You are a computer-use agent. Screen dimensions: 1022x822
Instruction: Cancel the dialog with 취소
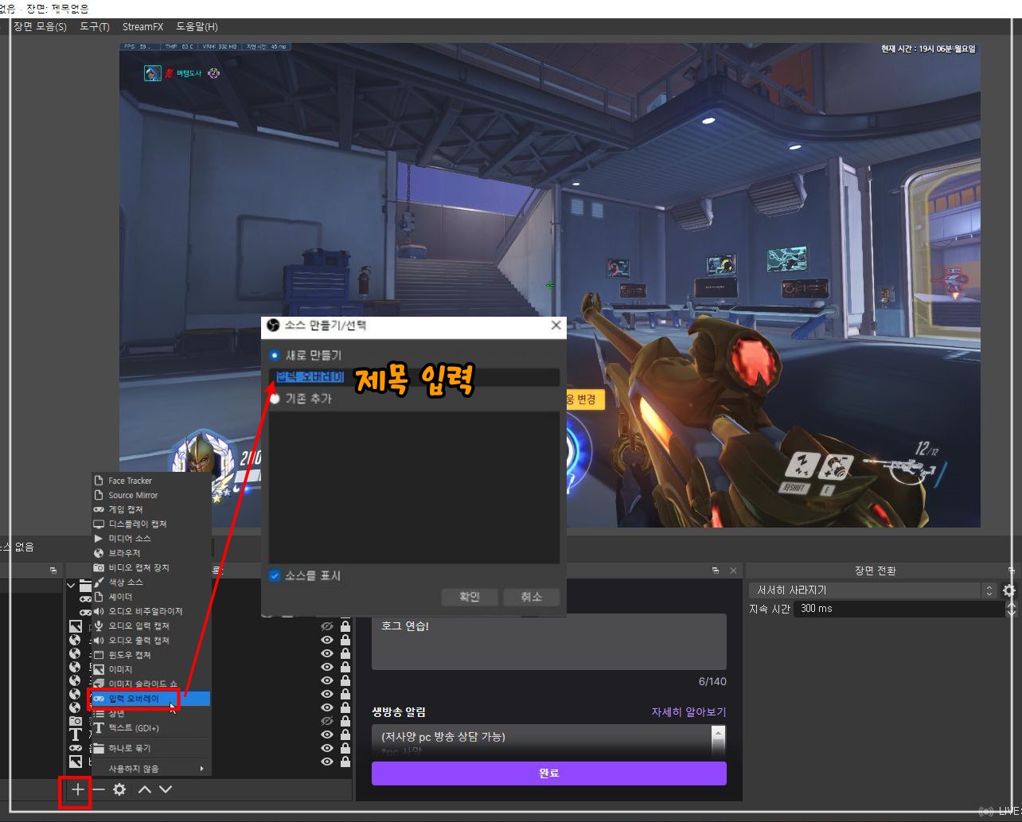pyautogui.click(x=531, y=597)
